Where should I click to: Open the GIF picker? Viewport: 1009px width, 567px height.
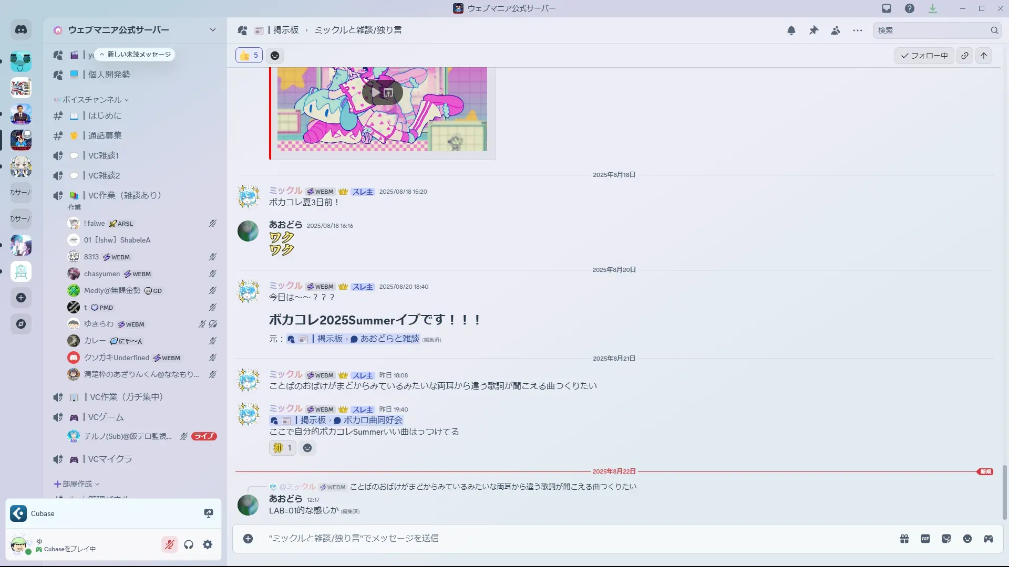(x=925, y=539)
